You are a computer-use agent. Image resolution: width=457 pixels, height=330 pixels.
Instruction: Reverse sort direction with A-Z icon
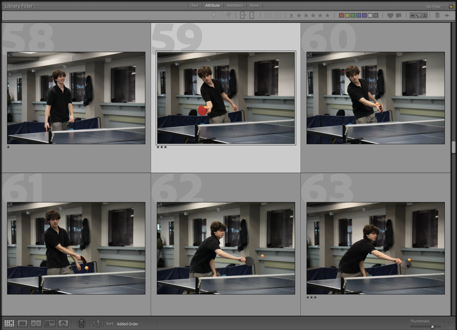tap(98, 324)
